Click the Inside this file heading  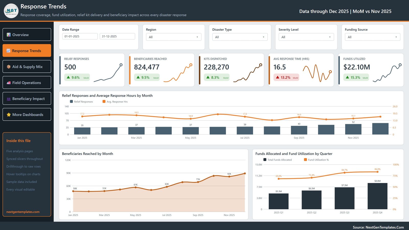[x=18, y=141]
